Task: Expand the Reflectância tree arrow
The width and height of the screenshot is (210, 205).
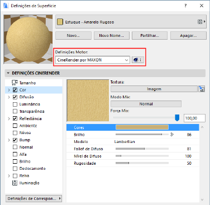Action: point(9,118)
